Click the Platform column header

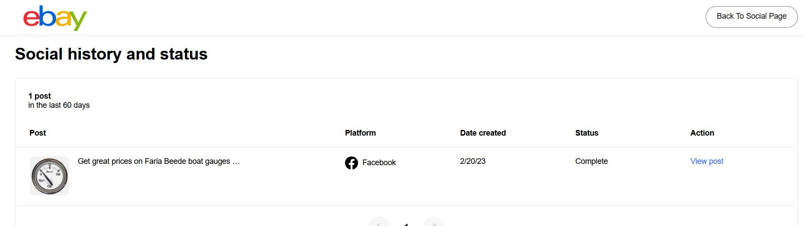(360, 133)
